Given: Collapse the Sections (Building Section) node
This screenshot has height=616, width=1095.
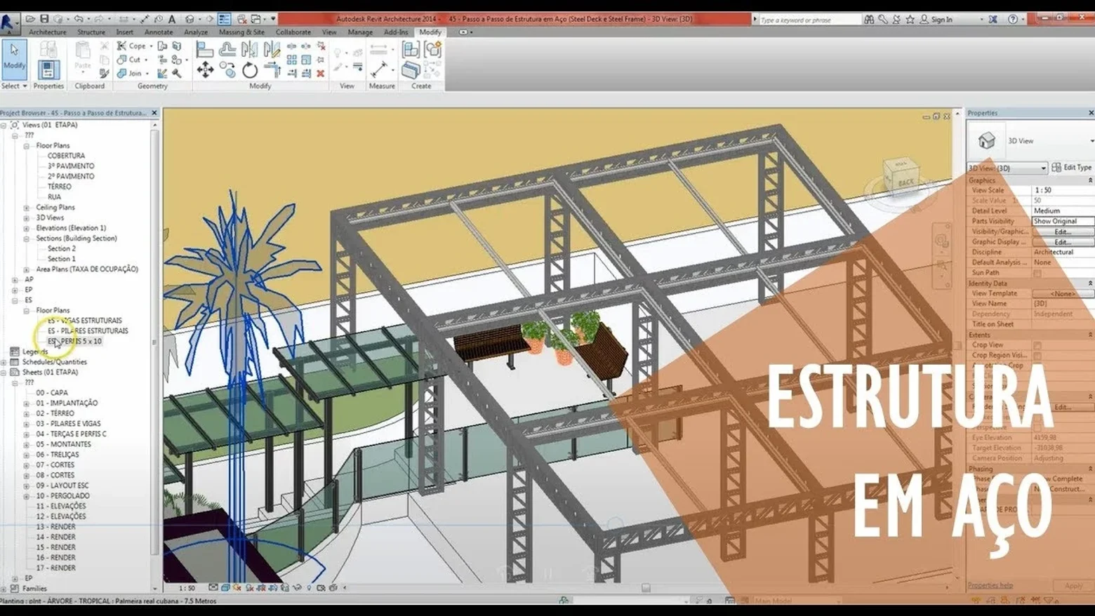Looking at the screenshot, I should [27, 239].
